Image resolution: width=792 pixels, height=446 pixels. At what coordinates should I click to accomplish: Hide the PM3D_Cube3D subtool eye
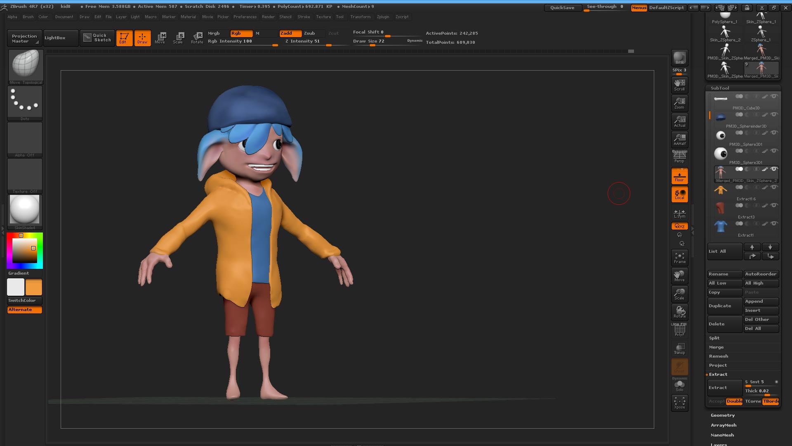point(774,96)
